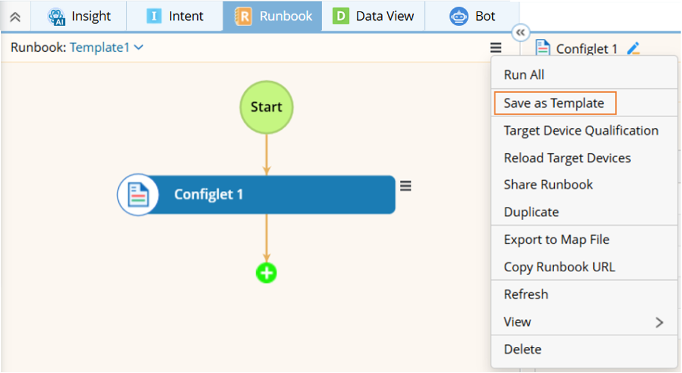This screenshot has height=373, width=682.
Task: Click the green Start node
Action: [266, 107]
